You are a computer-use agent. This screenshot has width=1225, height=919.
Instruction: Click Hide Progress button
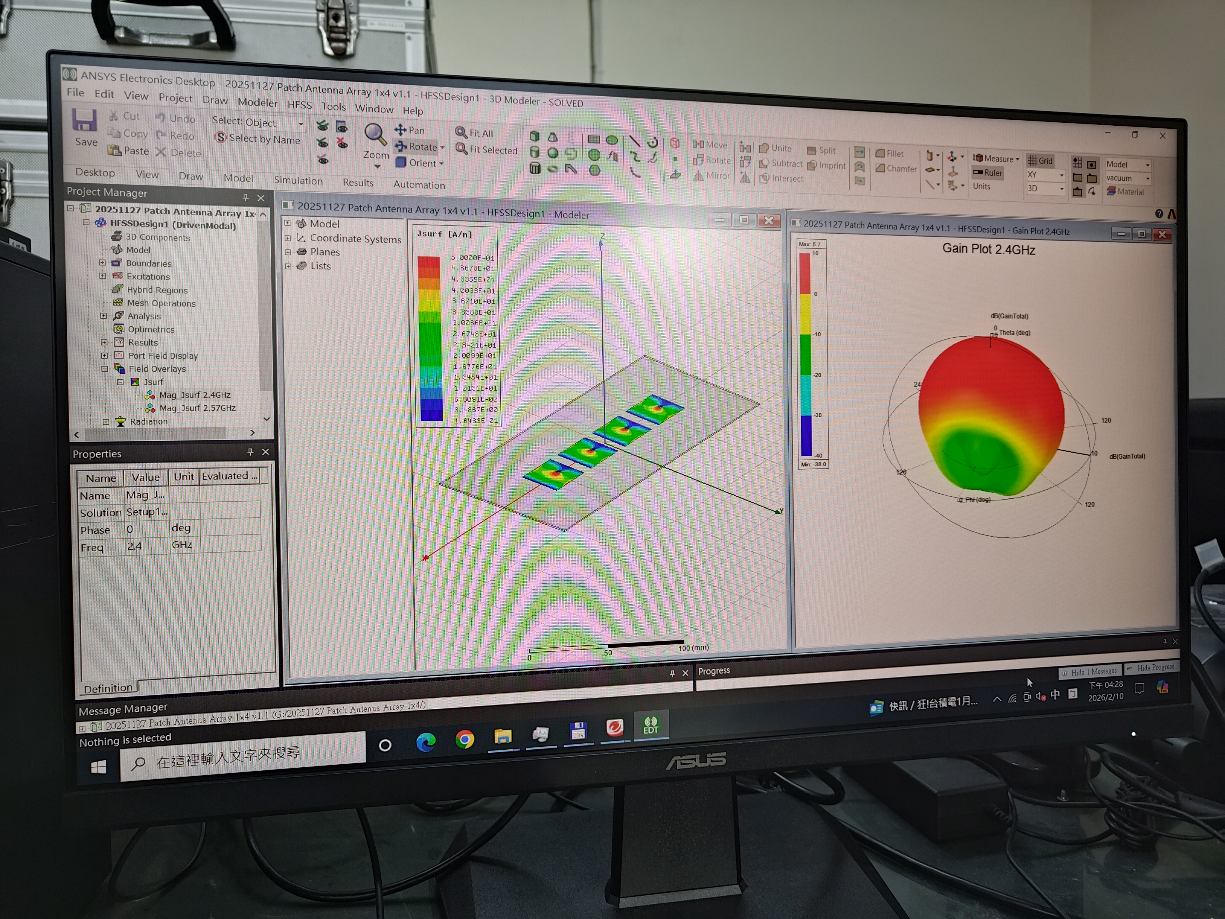(x=1151, y=667)
